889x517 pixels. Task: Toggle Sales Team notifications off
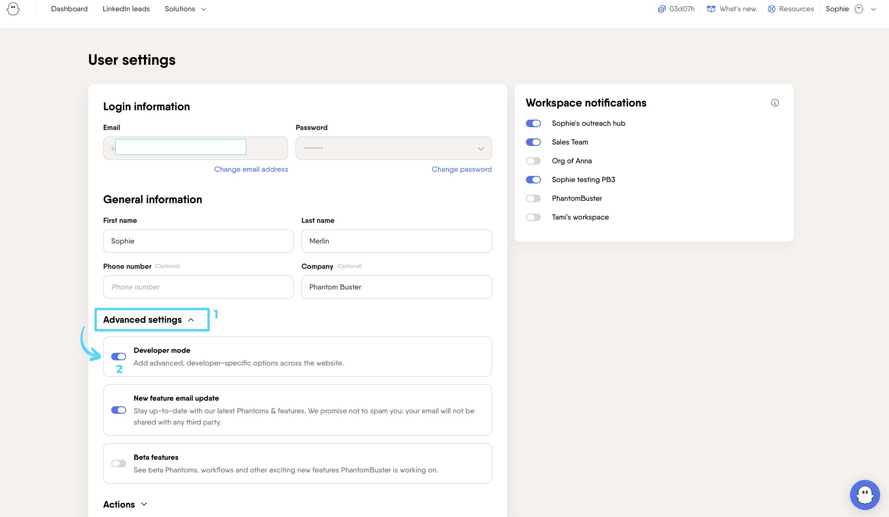click(x=533, y=142)
